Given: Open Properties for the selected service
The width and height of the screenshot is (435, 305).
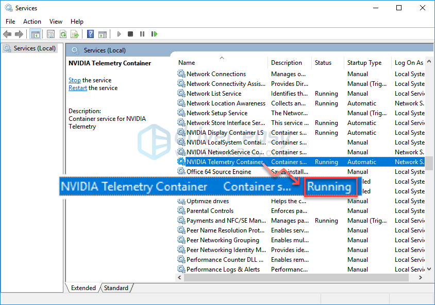Looking at the screenshot, I should pyautogui.click(x=50, y=34).
